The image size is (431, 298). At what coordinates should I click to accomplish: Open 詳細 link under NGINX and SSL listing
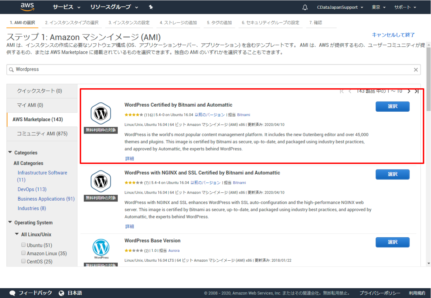130,227
